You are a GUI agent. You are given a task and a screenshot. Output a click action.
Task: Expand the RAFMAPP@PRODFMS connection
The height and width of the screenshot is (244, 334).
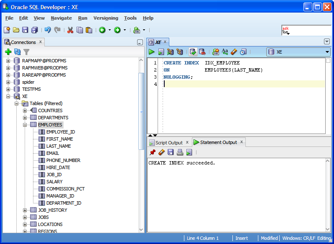8,61
